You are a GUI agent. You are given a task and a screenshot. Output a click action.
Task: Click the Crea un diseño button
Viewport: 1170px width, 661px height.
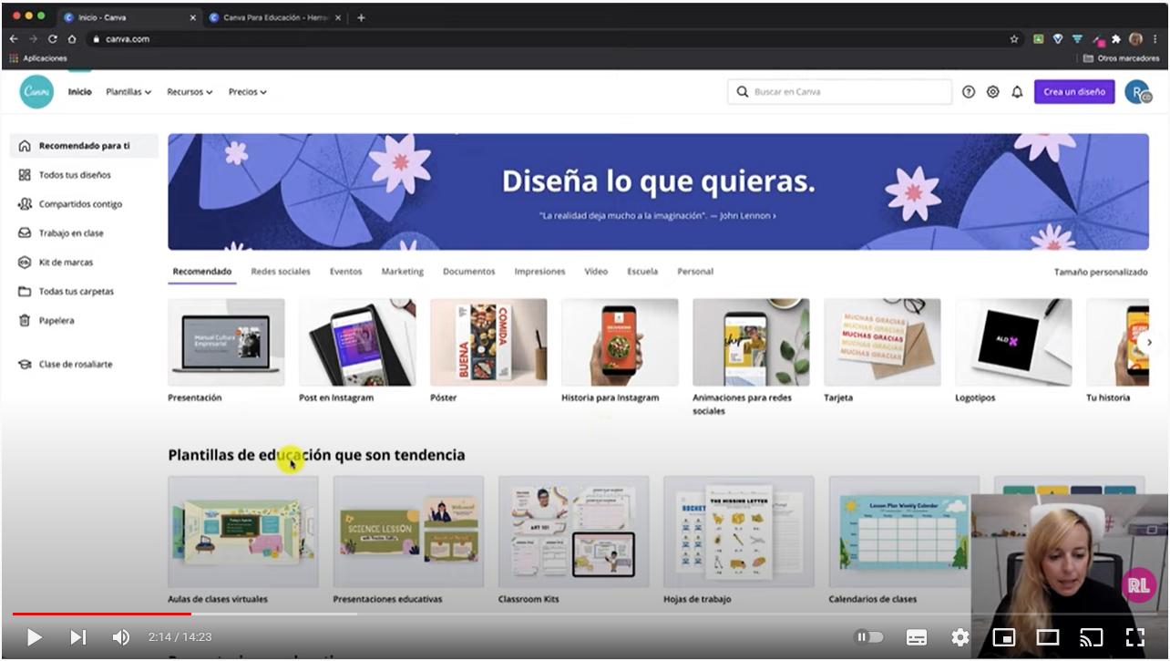click(x=1074, y=92)
